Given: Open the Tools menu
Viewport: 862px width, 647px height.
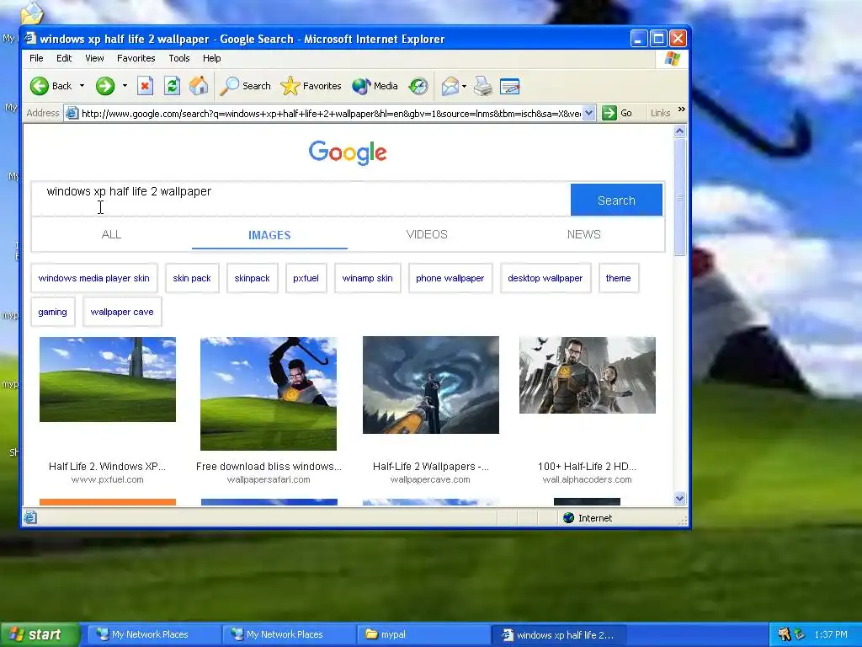Looking at the screenshot, I should click(x=179, y=58).
